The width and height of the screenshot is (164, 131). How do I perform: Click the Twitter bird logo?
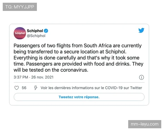click(141, 31)
